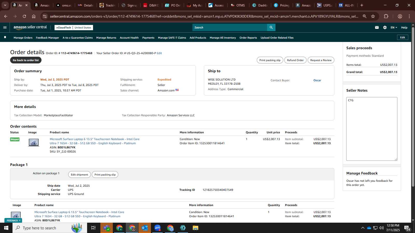Open Outlook from the taskbar
Viewport: 415px width, 233px height.
pos(144,228)
